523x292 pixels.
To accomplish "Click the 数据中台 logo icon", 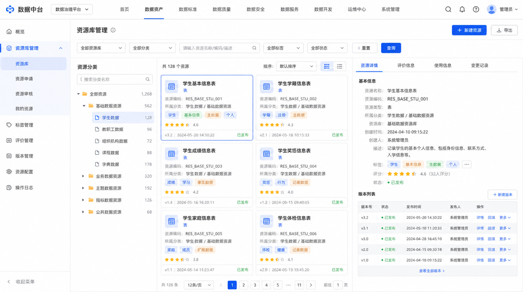I will 10,9.
